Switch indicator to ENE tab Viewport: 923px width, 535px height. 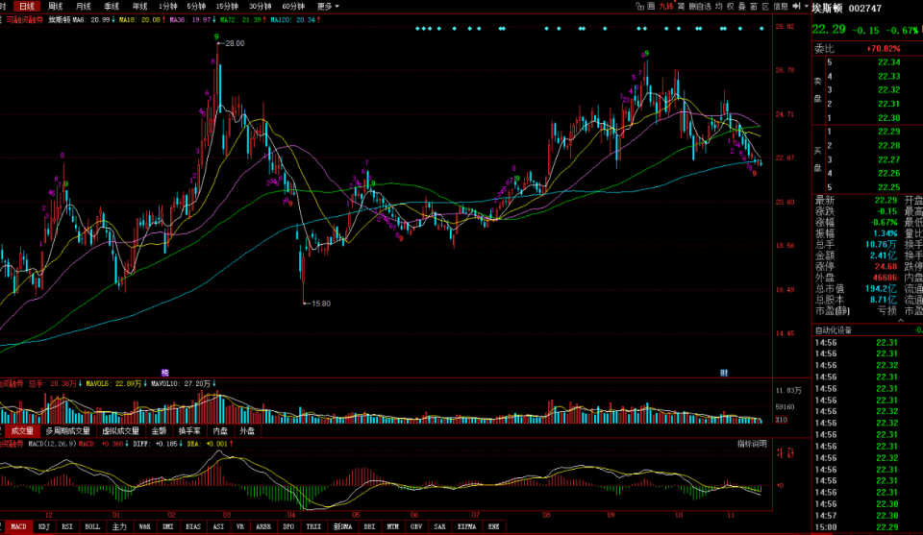(x=494, y=526)
